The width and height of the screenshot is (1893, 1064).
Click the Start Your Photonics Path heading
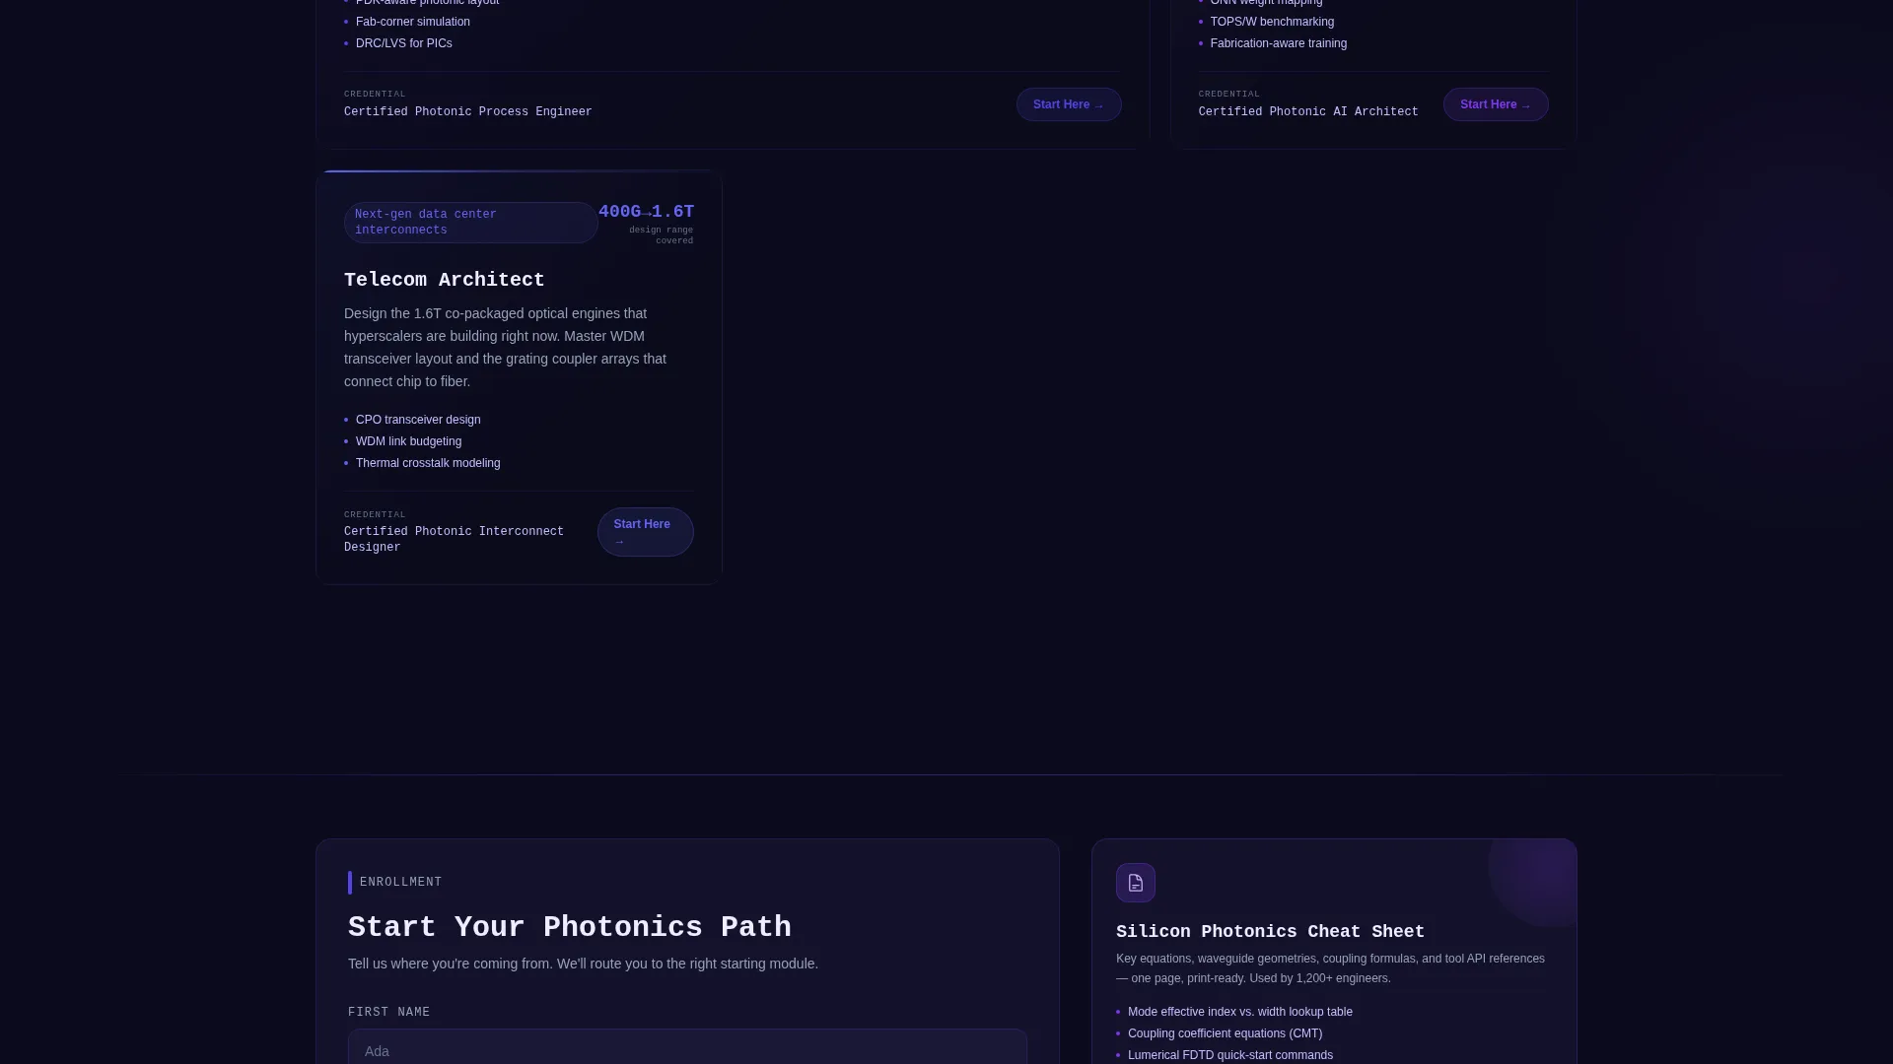[570, 927]
